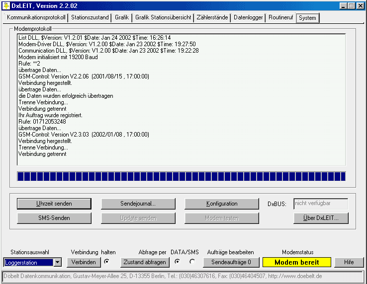Select the DATA query radio button

(x=177, y=261)
